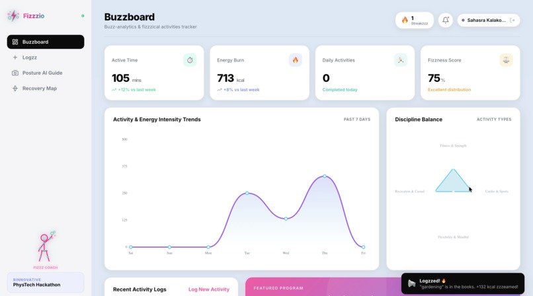Click the logout arrow icon by username
Image resolution: width=533 pixels, height=296 pixels.
(x=512, y=20)
